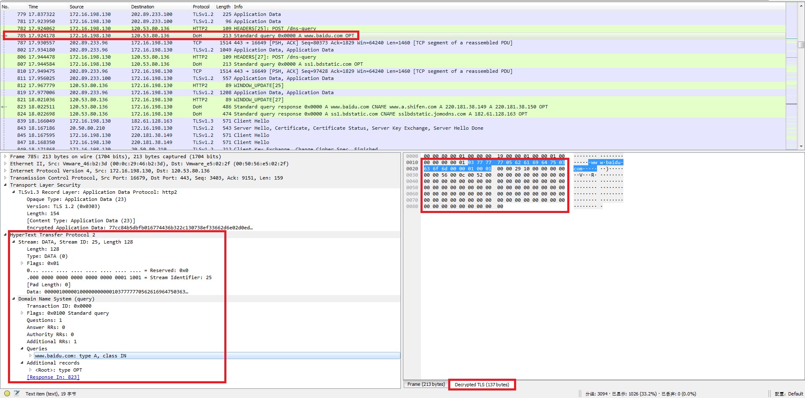Collapse the TLSv1.3 Record Layer node
Viewport: 805px width, 398px height.
tap(14, 192)
